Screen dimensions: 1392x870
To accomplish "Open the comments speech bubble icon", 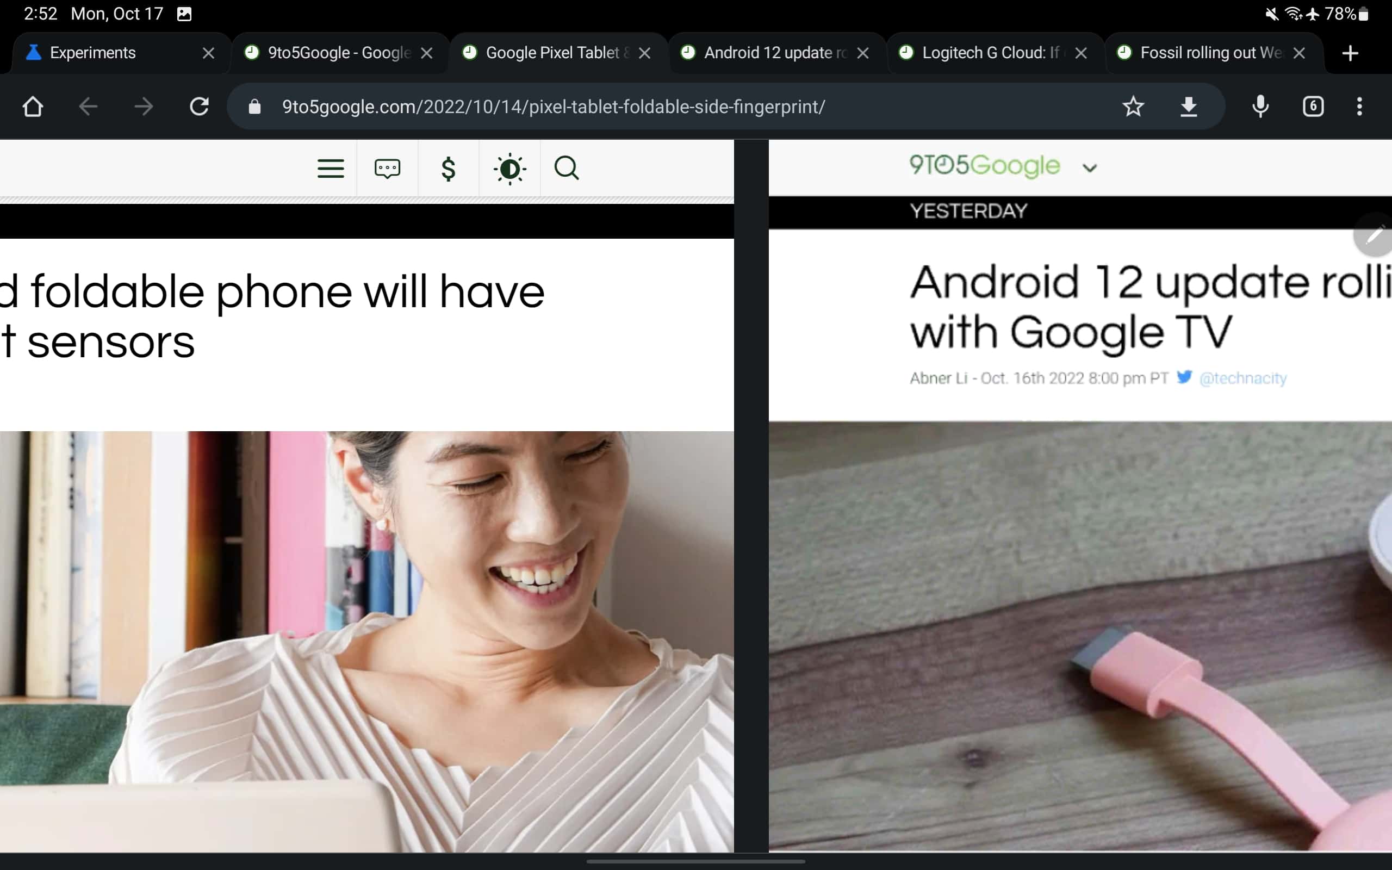I will 387,169.
